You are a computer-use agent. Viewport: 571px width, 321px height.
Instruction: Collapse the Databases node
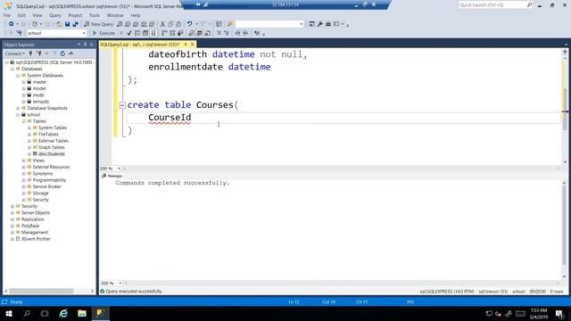(x=12, y=69)
